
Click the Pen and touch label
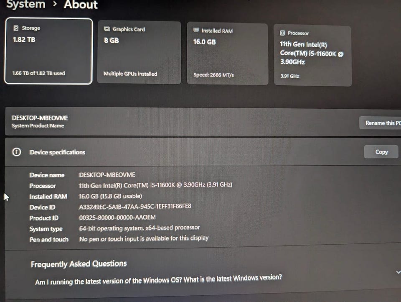coord(49,240)
